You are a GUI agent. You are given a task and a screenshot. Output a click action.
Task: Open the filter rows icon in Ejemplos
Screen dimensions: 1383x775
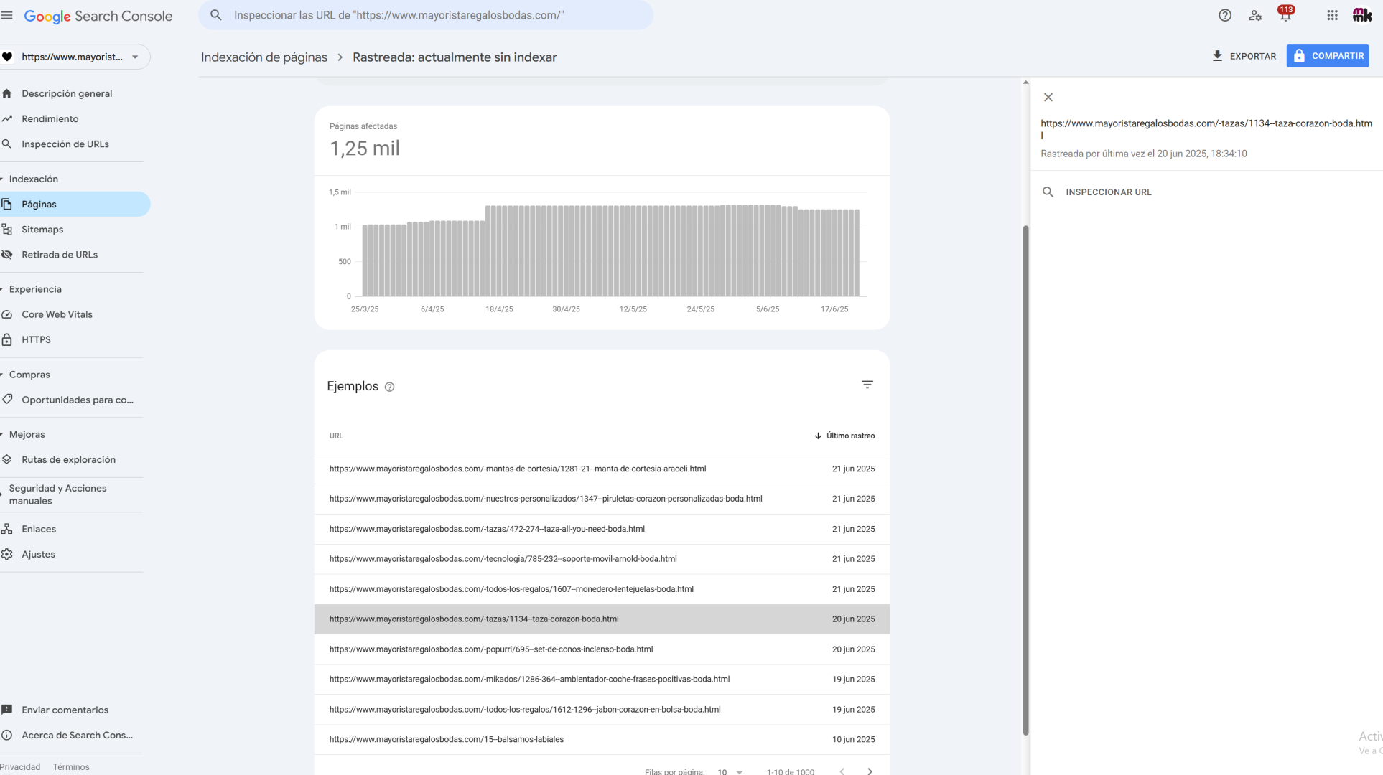click(867, 385)
